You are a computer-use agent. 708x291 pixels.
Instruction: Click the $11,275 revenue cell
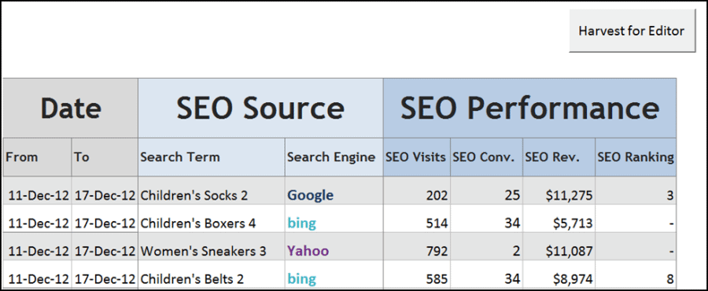point(559,195)
